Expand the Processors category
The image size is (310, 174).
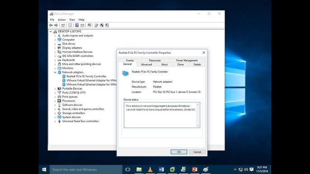click(x=55, y=101)
